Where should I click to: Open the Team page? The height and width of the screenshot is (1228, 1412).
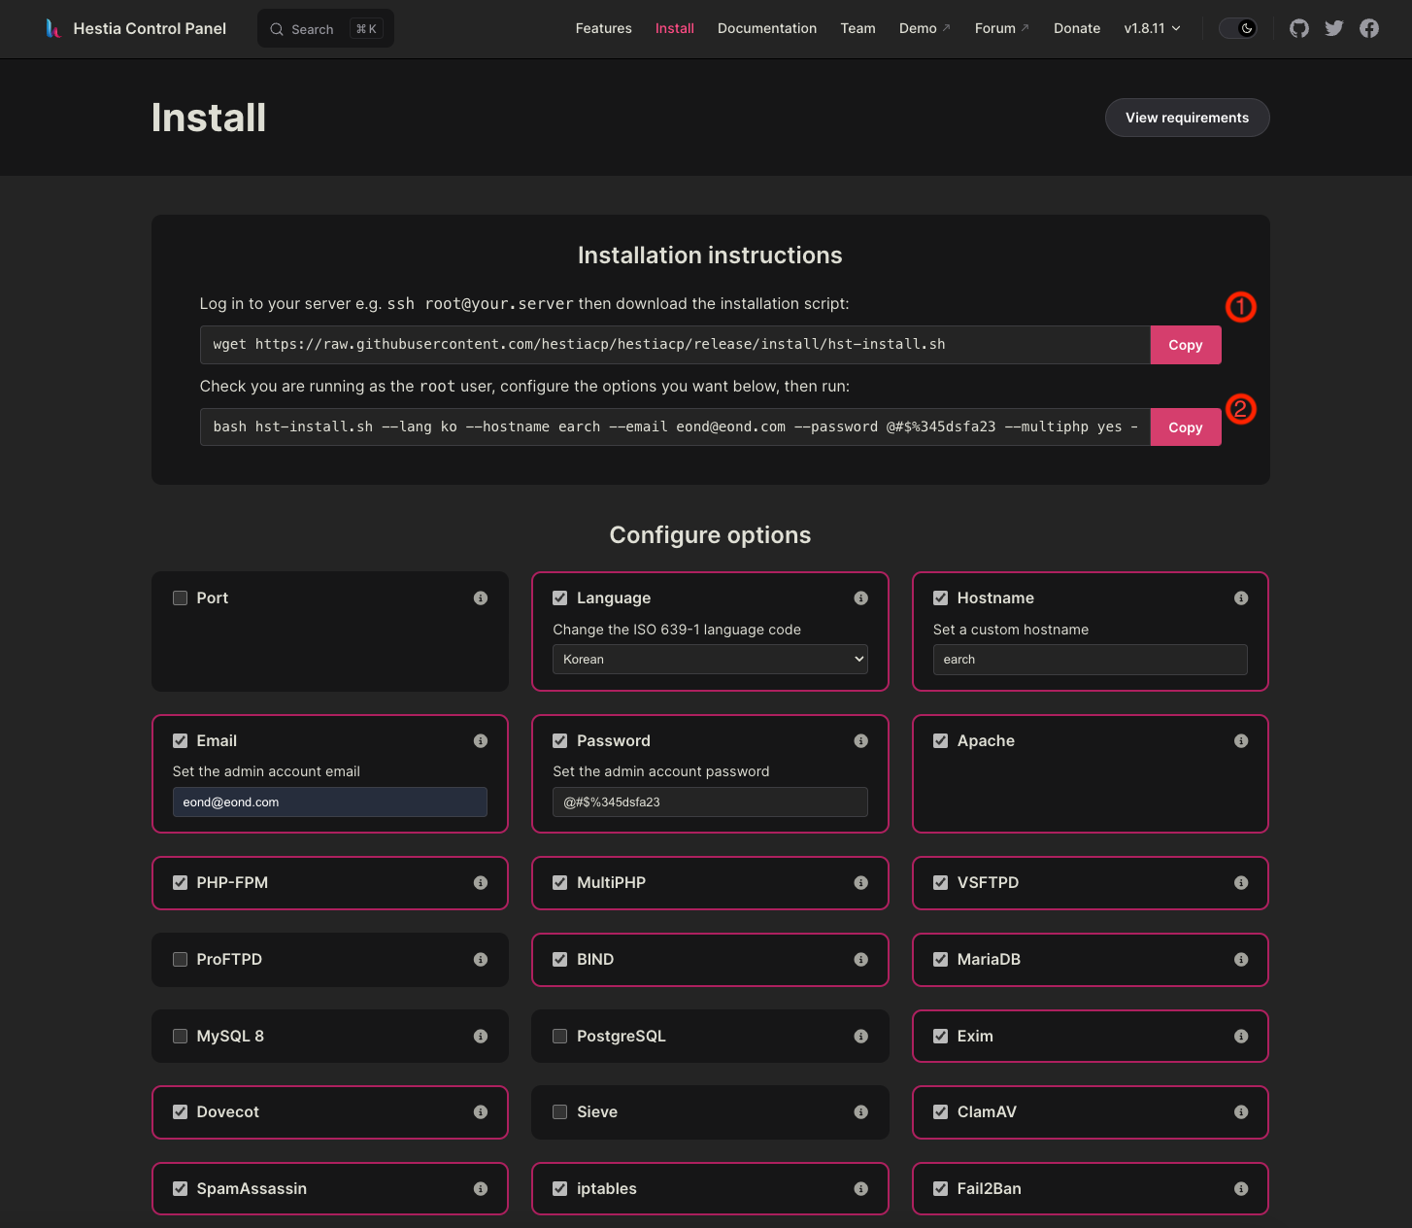tap(857, 28)
